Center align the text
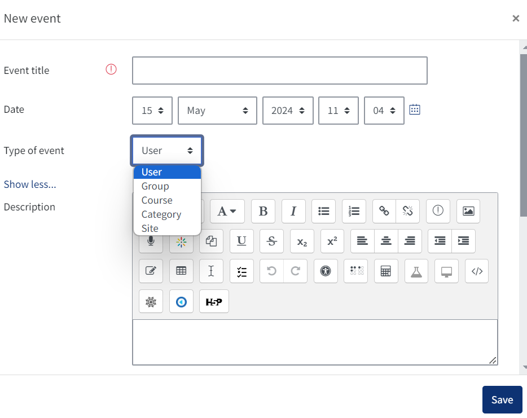The image size is (527, 418). (386, 241)
